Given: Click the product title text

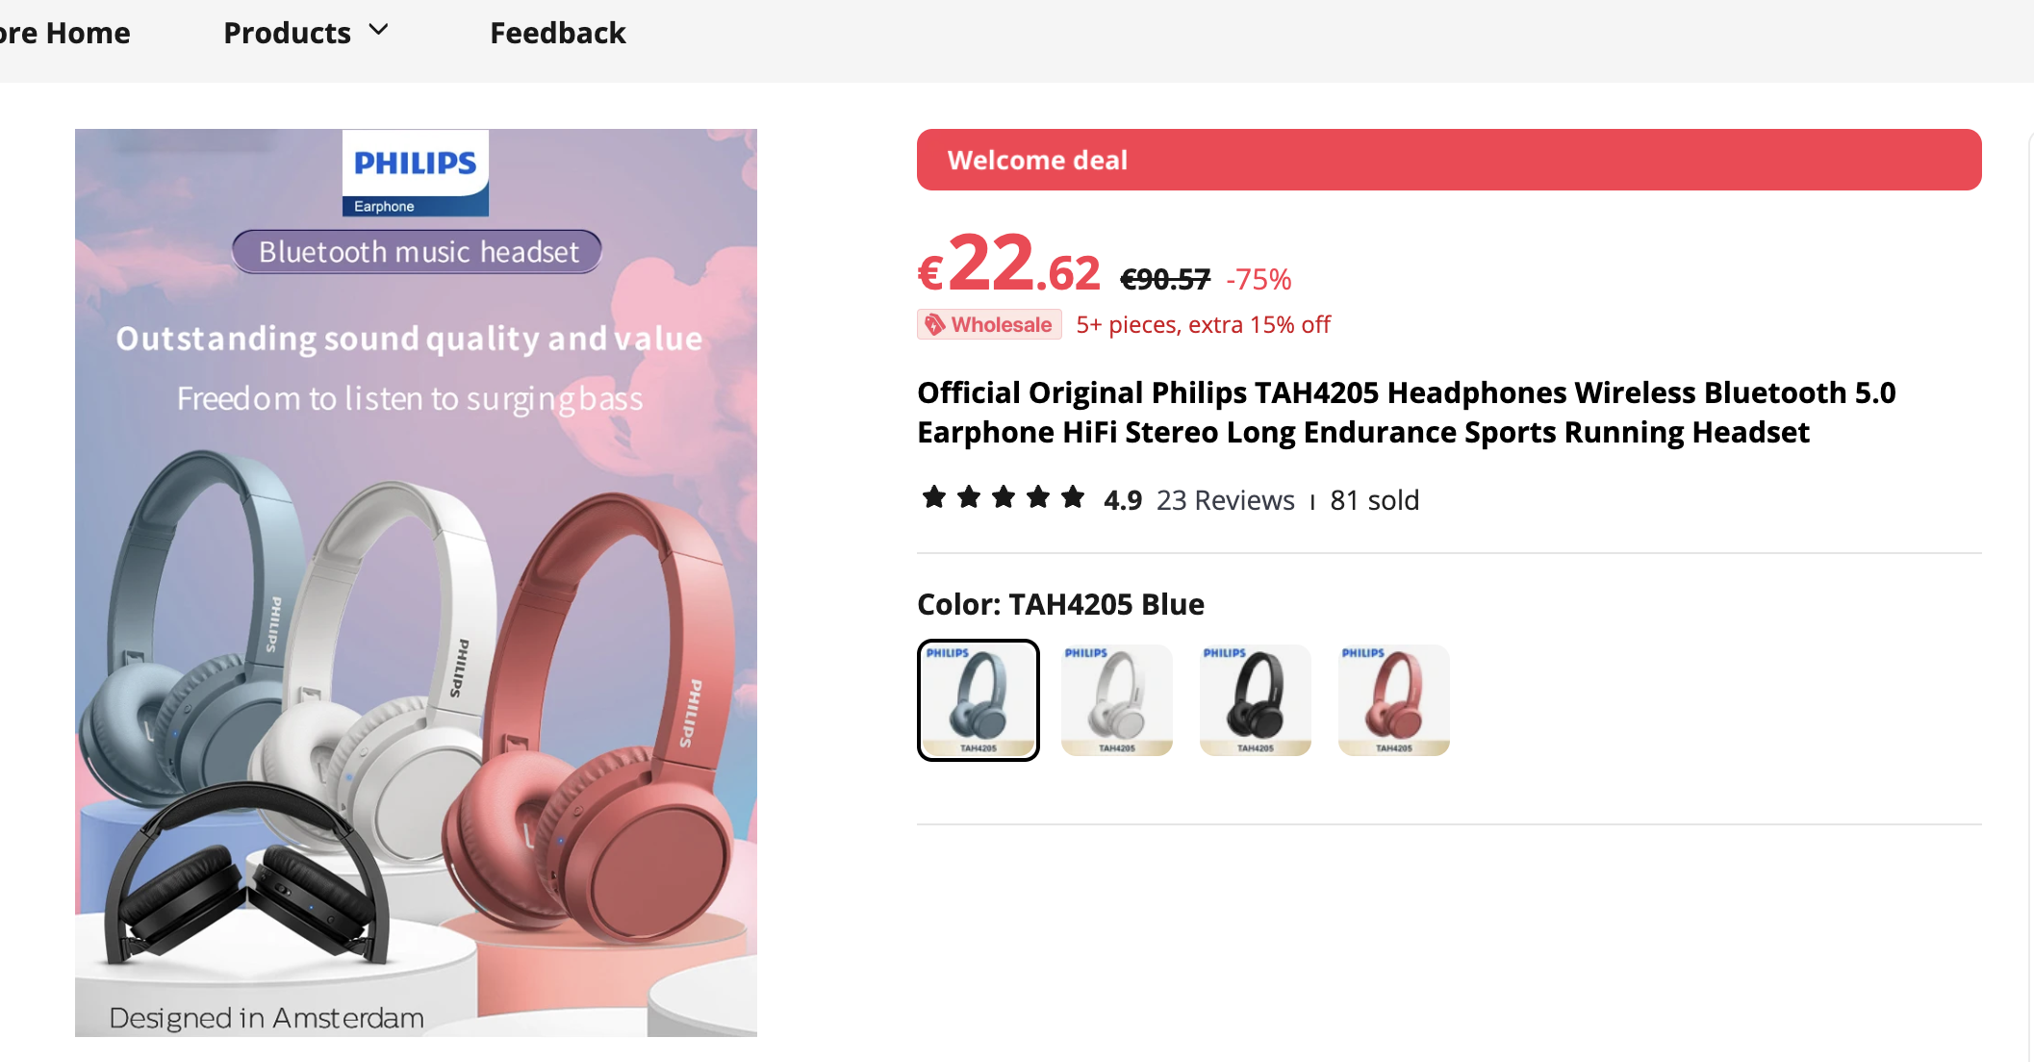Looking at the screenshot, I should 1405,413.
